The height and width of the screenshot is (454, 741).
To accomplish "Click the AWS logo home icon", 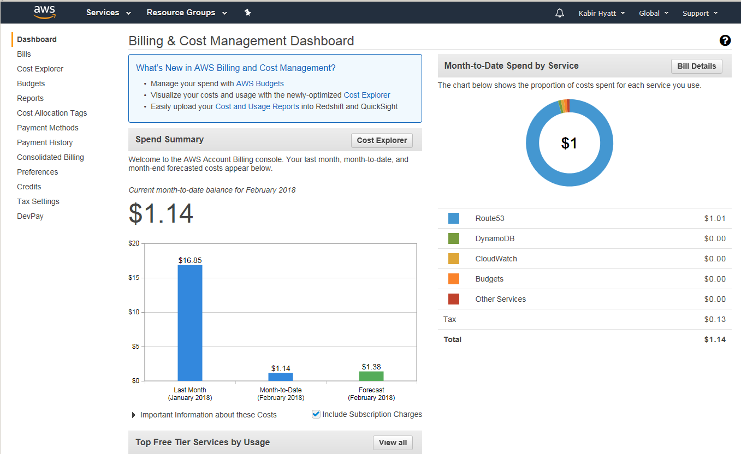I will [x=44, y=12].
